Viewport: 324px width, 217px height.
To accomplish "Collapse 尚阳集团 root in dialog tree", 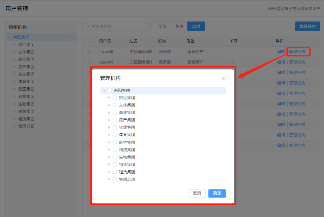I will click(104, 91).
